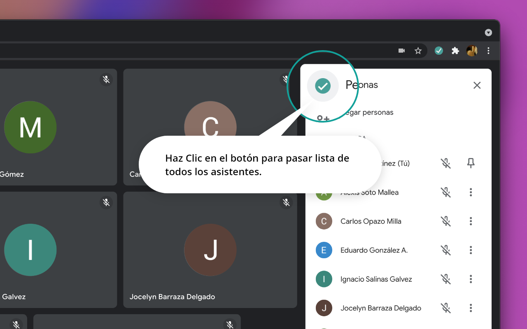
Task: Bookmark the page with the star icon
Action: tap(418, 51)
